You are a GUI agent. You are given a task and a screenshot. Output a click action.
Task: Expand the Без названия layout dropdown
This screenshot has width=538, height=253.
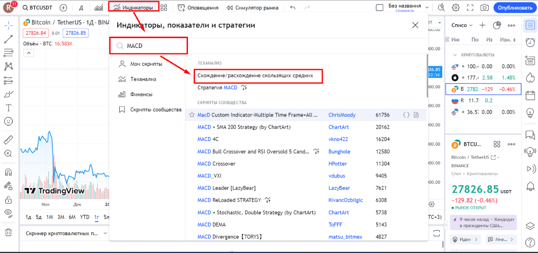click(x=427, y=8)
